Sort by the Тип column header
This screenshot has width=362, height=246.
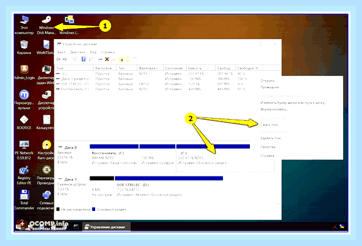[127, 68]
